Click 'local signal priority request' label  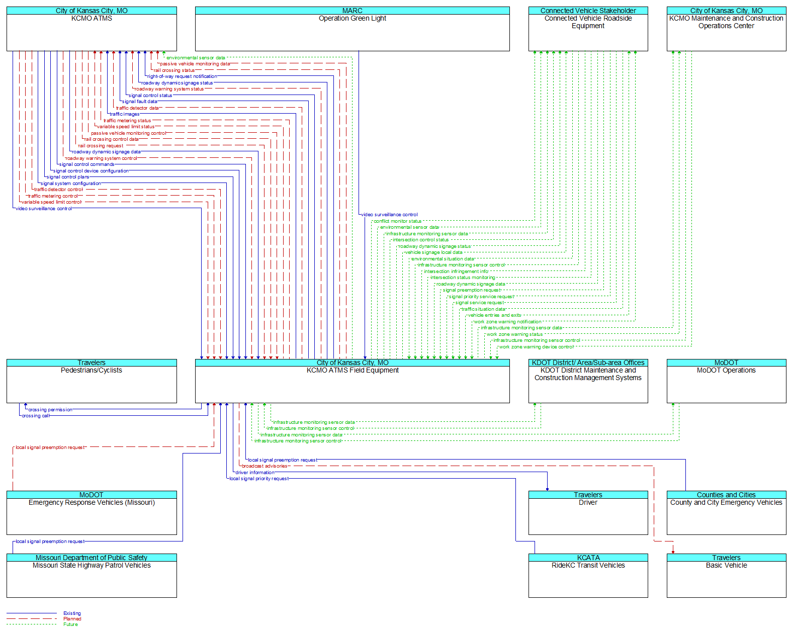(259, 479)
